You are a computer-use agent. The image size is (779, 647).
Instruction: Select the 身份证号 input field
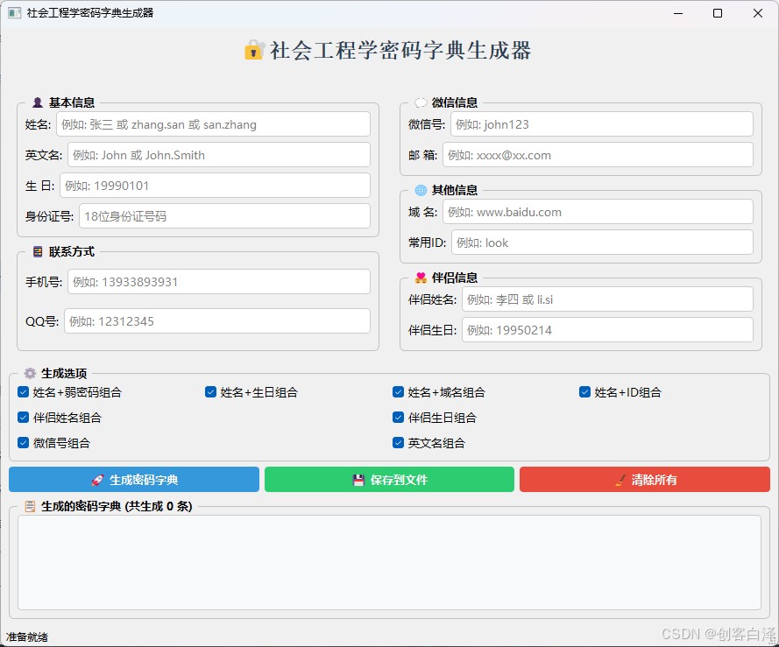(224, 216)
